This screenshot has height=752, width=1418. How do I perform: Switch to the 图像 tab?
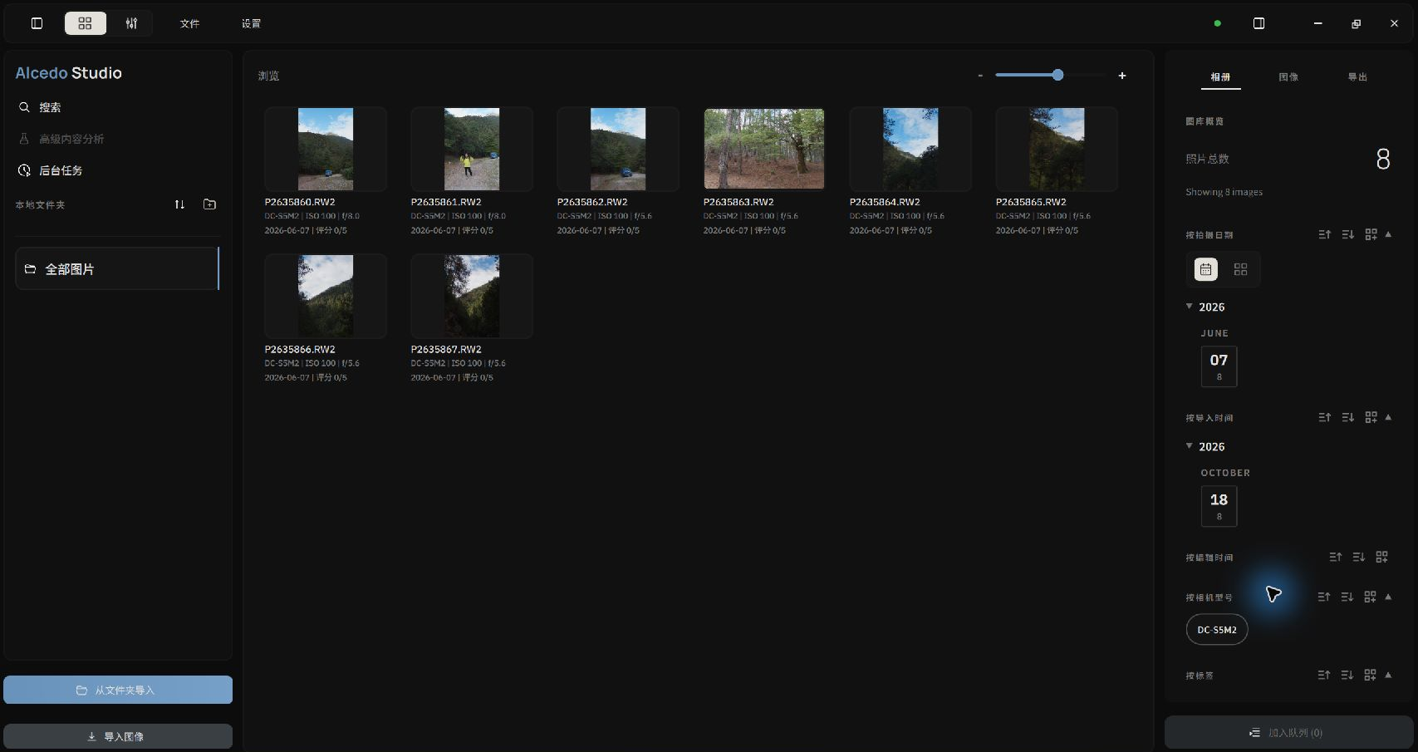(x=1288, y=76)
